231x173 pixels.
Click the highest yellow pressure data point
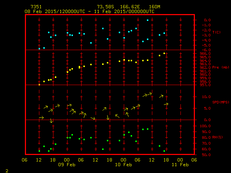pyautogui.click(x=164, y=53)
